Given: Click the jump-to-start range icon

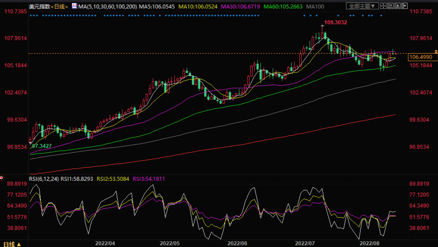Looking at the screenshot, I should 390,6.
